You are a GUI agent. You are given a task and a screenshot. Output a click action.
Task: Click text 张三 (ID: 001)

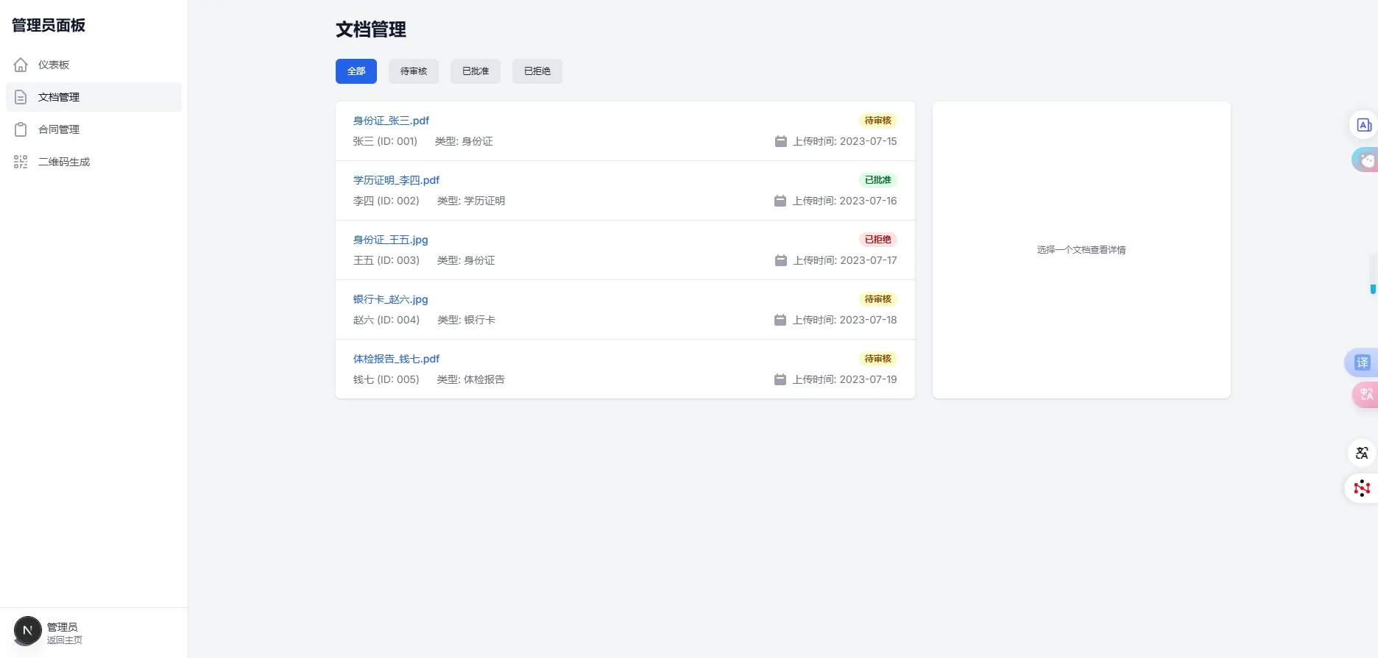385,141
